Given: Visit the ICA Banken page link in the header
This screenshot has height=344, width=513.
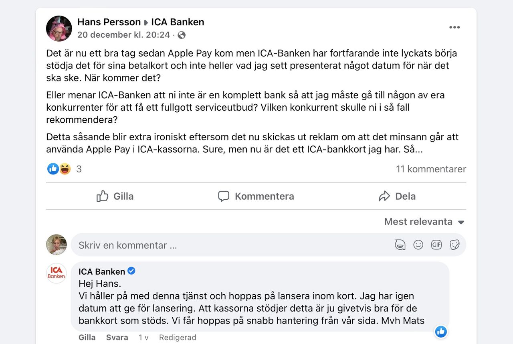Looking at the screenshot, I should point(178,22).
